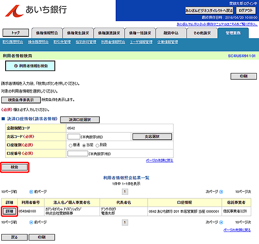Open the でんさいネット操作マニュアル link

point(217,24)
